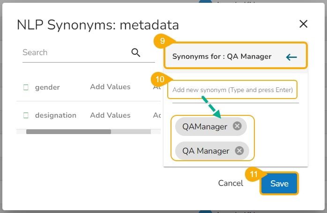Close the NLP Synonyms dialog
The height and width of the screenshot is (213, 327).
coord(304,24)
